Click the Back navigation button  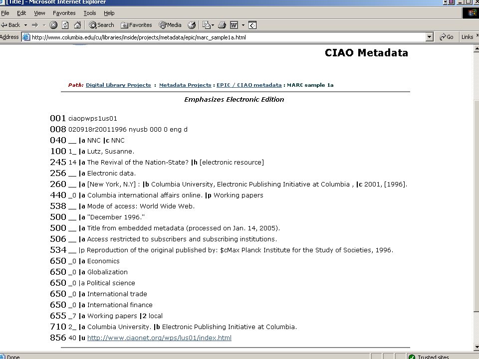[10, 25]
